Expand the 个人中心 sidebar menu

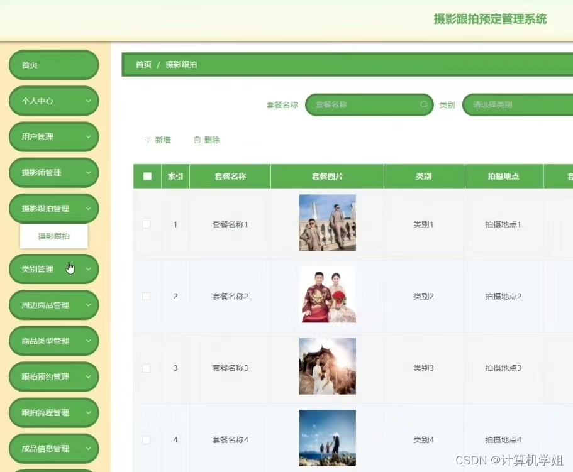[53, 101]
